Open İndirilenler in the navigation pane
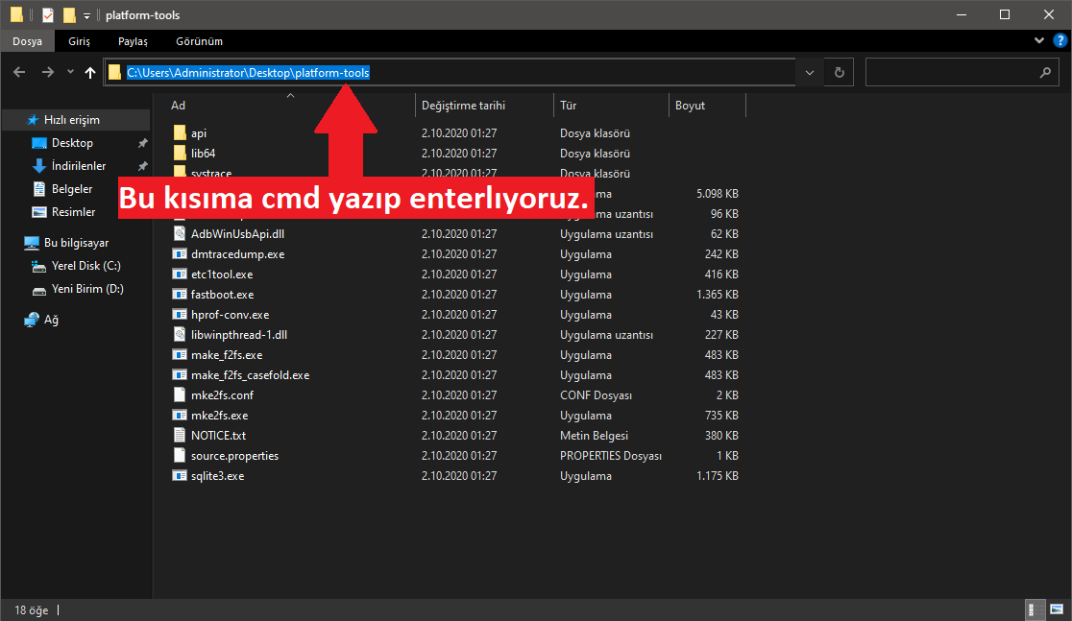This screenshot has width=1072, height=621. click(79, 166)
